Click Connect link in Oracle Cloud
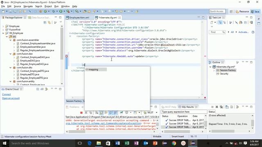Viewport: 262px width, 147px height. click(x=7, y=94)
